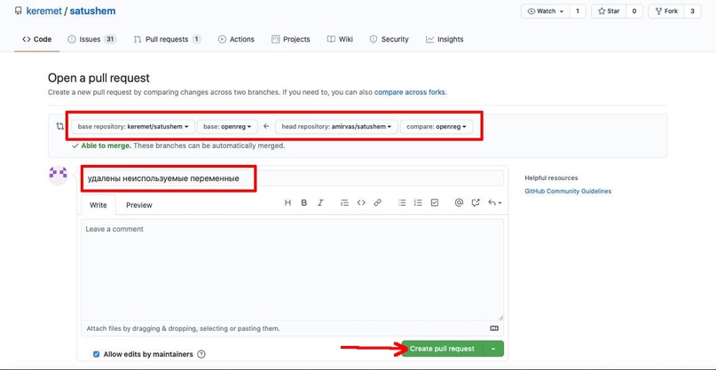Insert a quote block
The image size is (716, 370).
[x=344, y=203]
